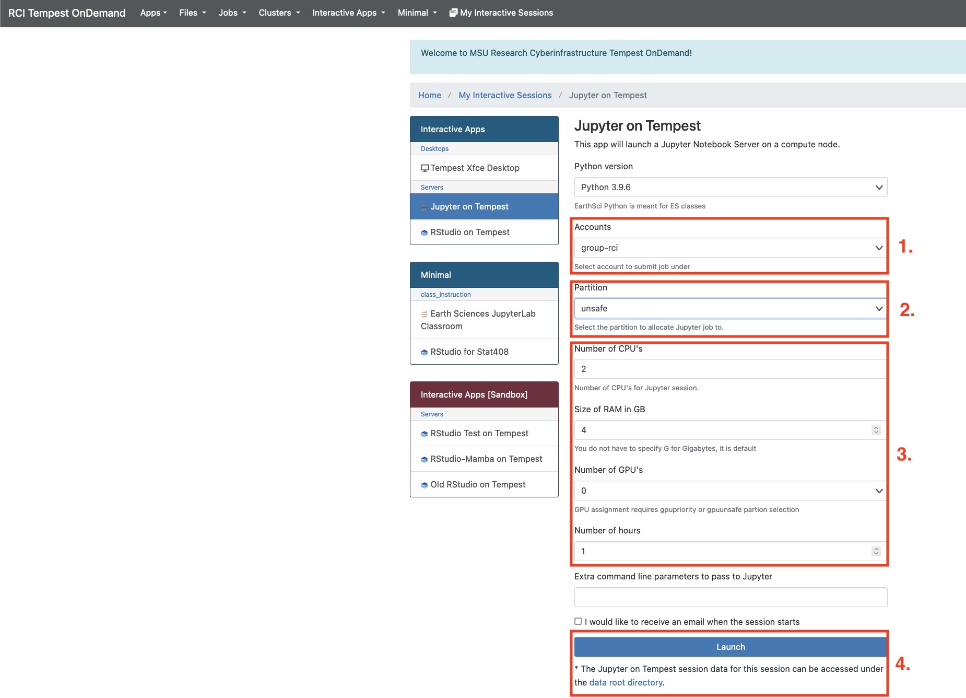Click the Size of RAM in GB field
This screenshot has width=966, height=698.
(x=731, y=430)
